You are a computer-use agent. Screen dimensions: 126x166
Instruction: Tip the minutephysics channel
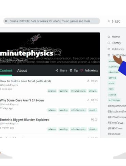[x=74, y=70]
